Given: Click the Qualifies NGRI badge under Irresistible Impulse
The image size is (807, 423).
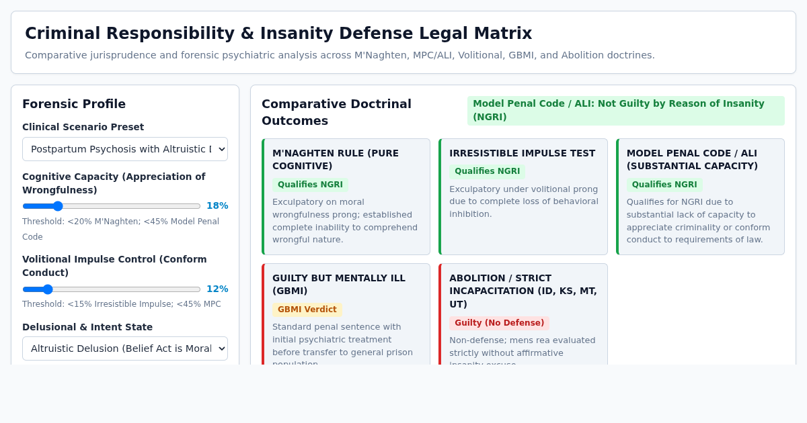Looking at the screenshot, I should 488,171.
